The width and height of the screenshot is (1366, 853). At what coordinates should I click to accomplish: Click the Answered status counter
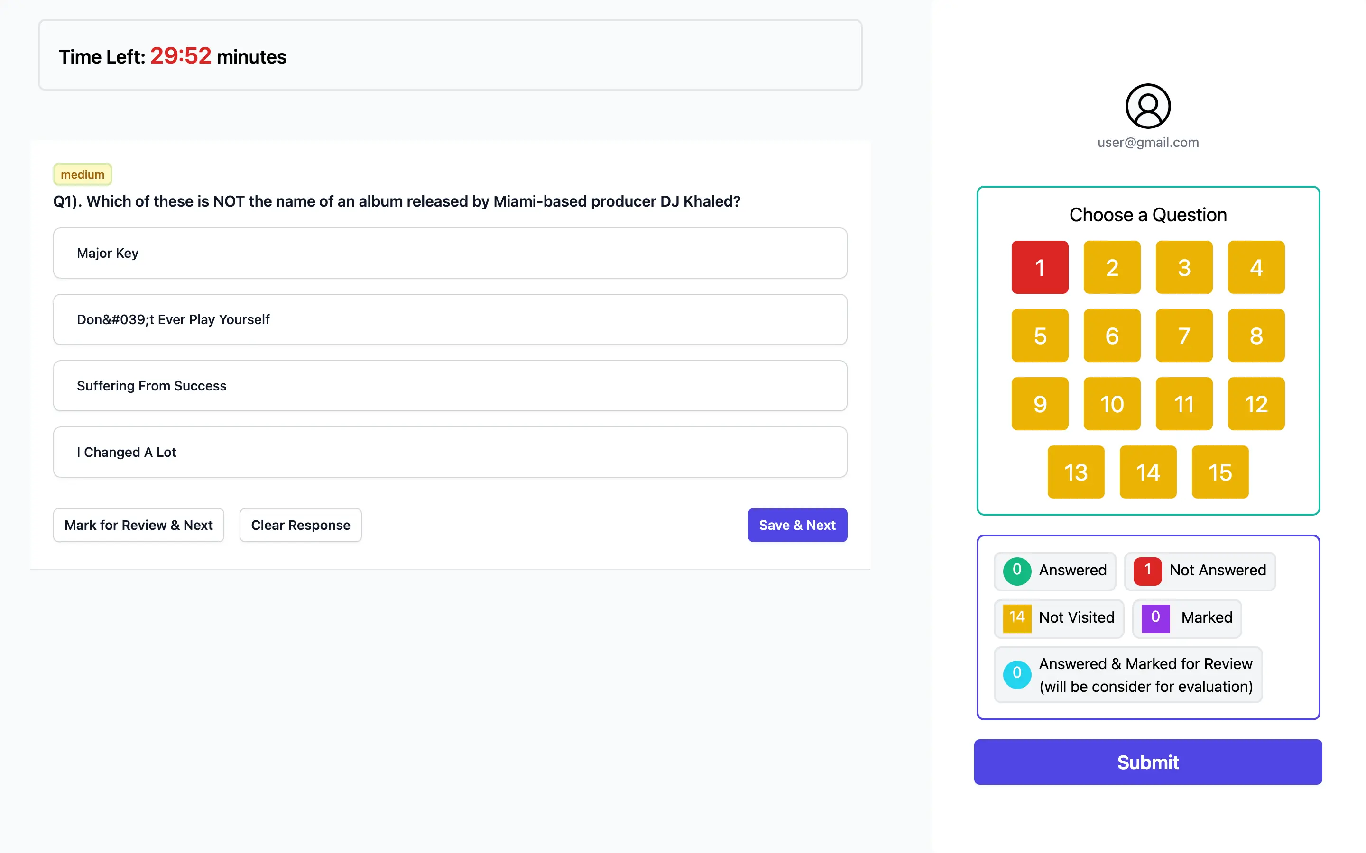1055,571
